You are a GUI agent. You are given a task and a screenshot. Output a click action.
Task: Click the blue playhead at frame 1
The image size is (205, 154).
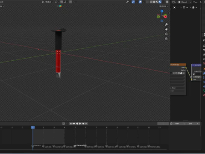point(33,127)
